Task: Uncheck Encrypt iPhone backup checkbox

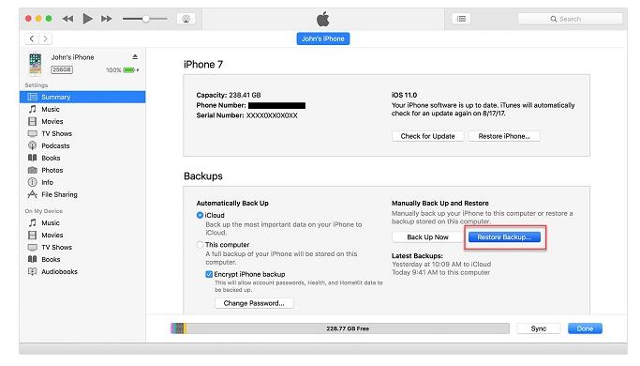Action: (209, 274)
